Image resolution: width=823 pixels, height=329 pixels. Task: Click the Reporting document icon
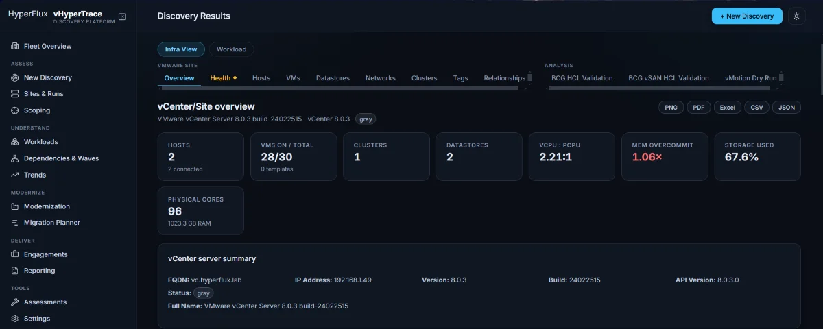(x=15, y=271)
